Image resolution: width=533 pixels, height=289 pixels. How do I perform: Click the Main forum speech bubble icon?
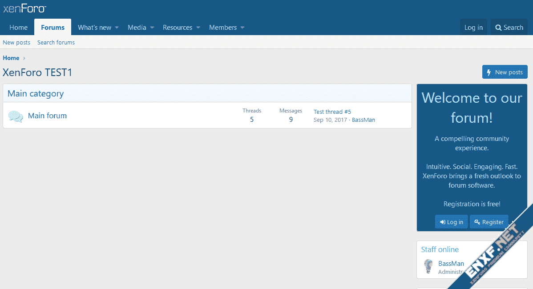pos(16,116)
